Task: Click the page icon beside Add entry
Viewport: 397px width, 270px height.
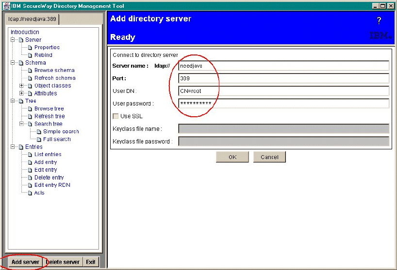Action: click(30, 162)
